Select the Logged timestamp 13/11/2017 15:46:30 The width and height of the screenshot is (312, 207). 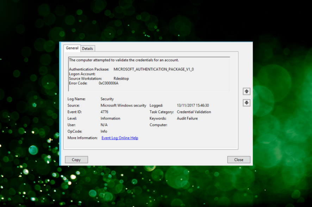193,105
